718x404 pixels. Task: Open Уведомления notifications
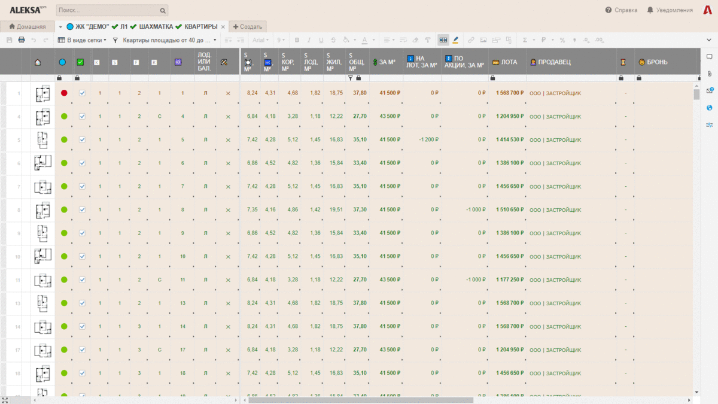(x=670, y=10)
